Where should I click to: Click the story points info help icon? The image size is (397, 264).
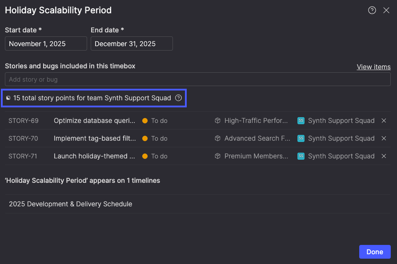178,98
